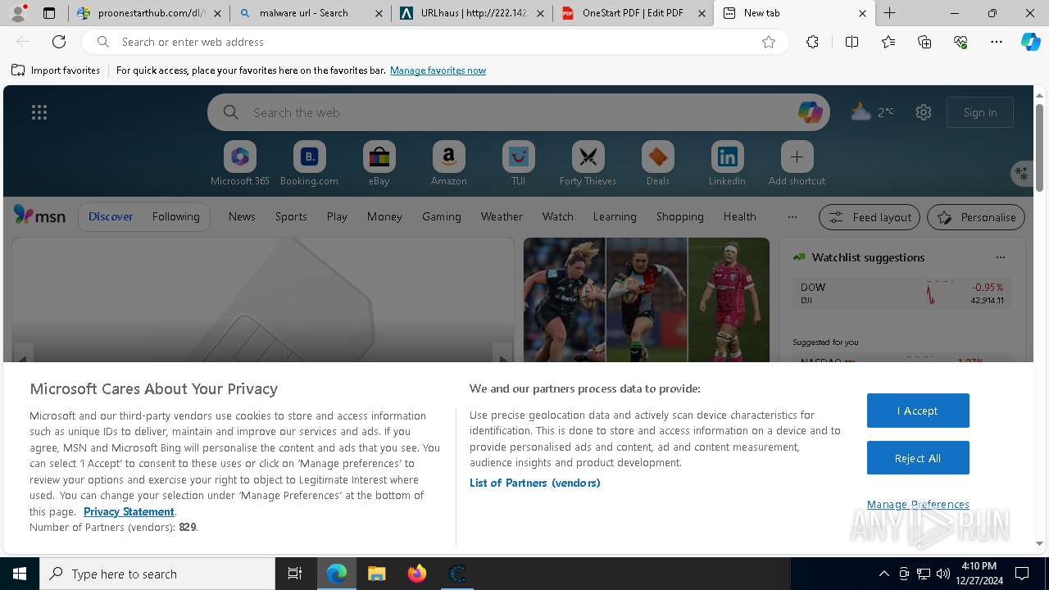Open the Sports category
Screen dimensions: 1049x590
click(291, 216)
